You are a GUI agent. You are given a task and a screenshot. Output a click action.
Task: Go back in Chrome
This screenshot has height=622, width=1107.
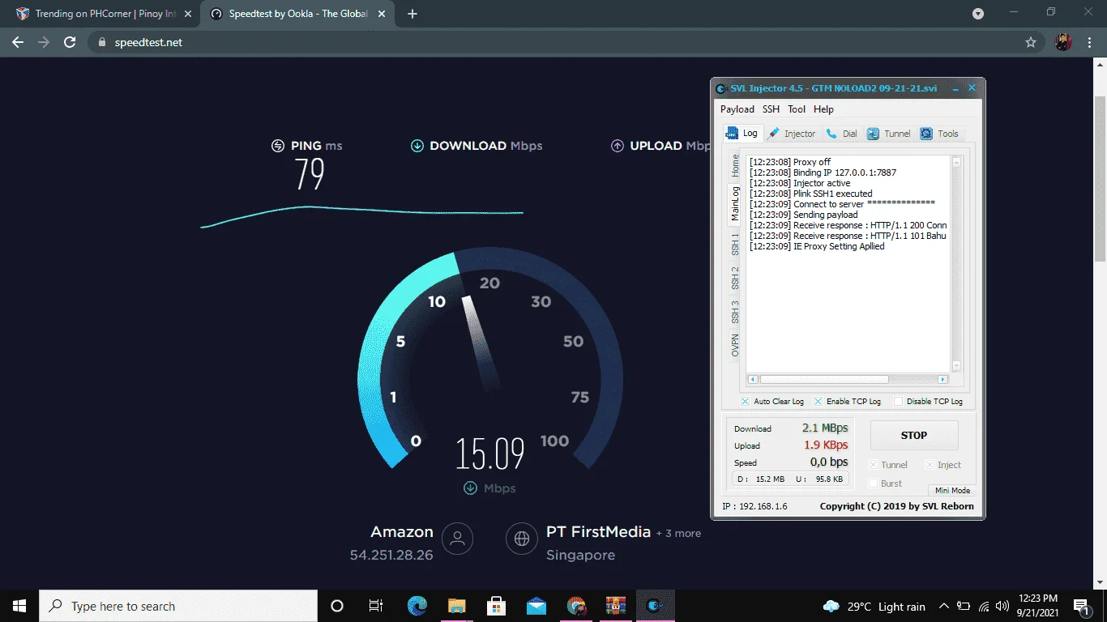click(x=18, y=42)
